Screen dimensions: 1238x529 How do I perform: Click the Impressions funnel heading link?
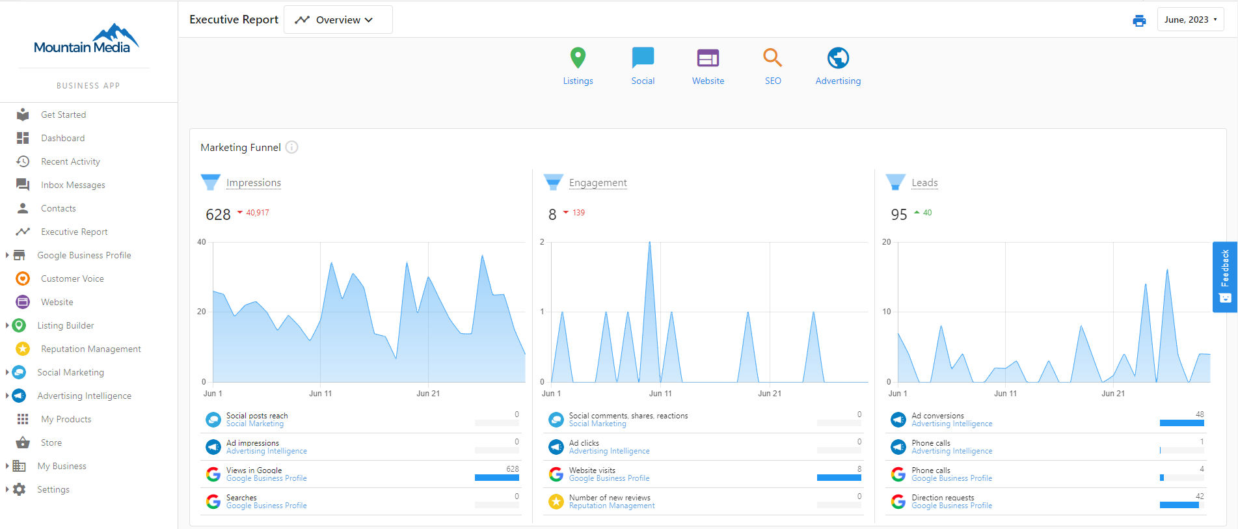point(254,183)
